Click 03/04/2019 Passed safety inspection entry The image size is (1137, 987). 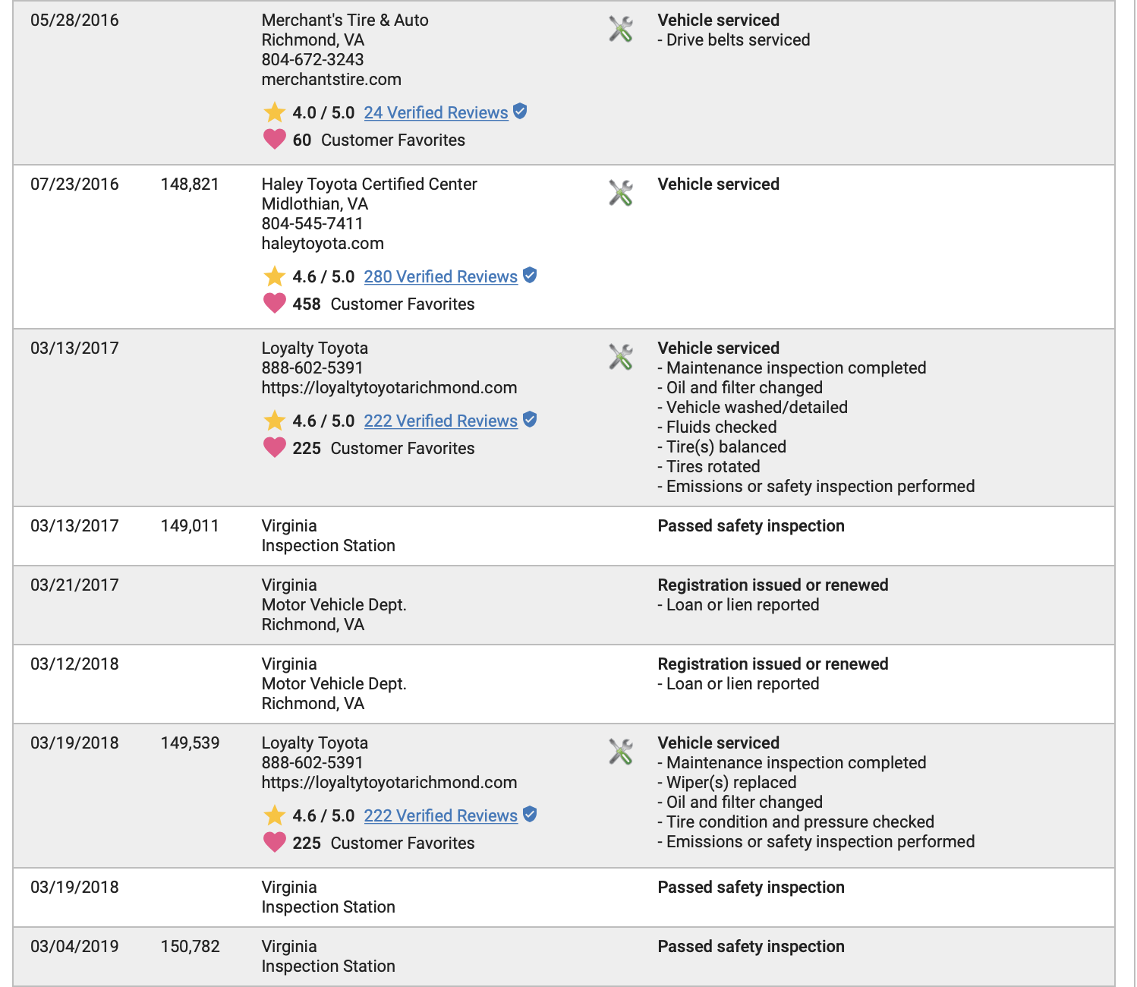(751, 947)
